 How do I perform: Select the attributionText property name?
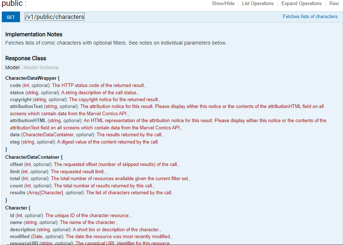coord(26,107)
